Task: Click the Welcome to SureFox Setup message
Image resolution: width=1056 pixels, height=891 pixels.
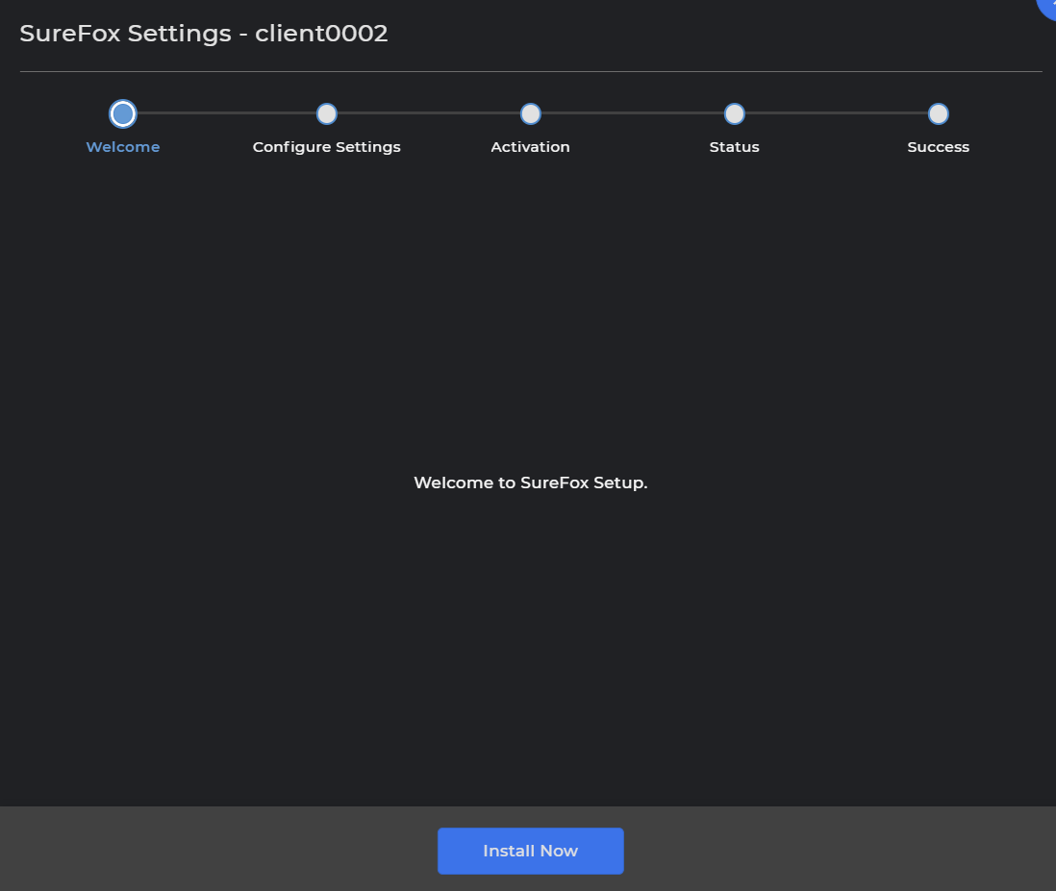Action: [531, 483]
